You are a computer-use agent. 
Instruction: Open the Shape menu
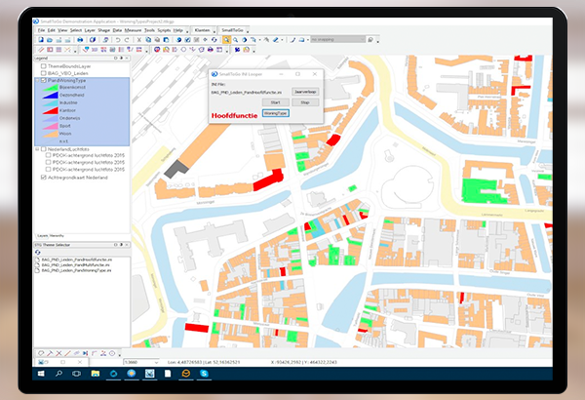(103, 30)
